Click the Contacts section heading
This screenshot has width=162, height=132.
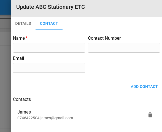[x=22, y=99]
